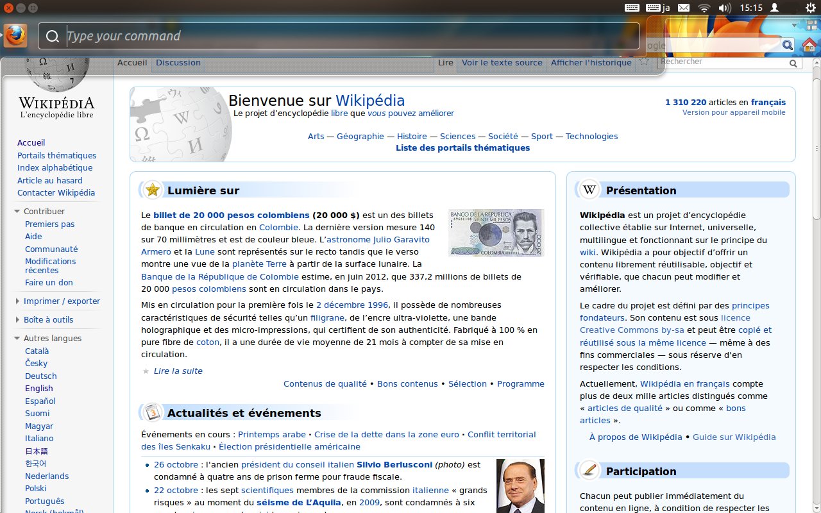Click 'Lire la suite' link
Viewport: 821px width, 513px height.
(178, 371)
